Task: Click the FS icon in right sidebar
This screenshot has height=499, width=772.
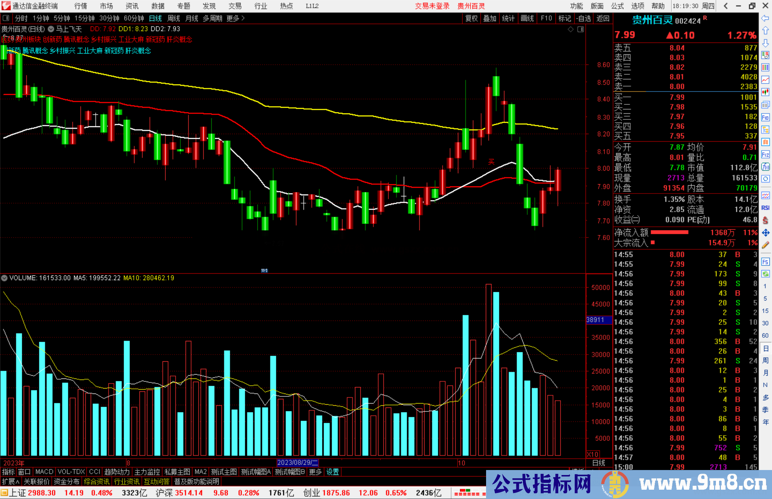Action: (x=765, y=262)
